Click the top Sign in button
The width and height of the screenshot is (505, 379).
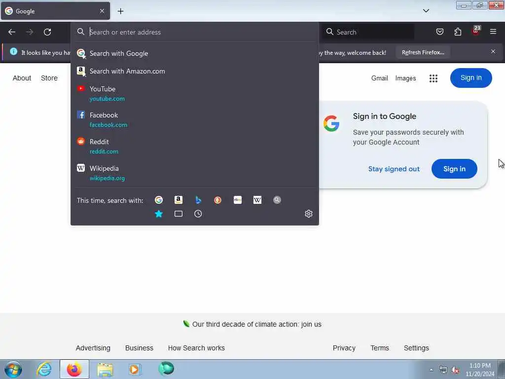click(x=471, y=77)
